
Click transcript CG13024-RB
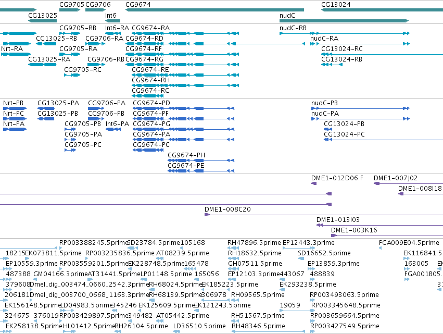tap(341, 59)
